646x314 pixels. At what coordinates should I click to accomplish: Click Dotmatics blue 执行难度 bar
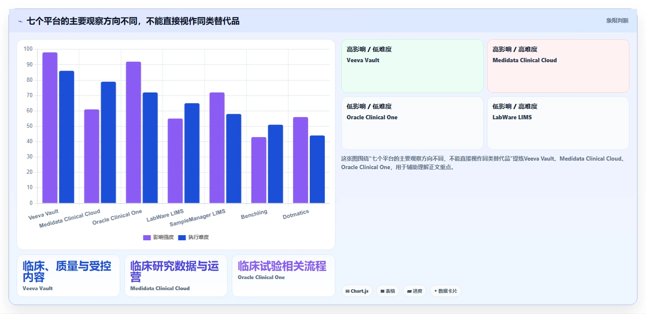coord(317,170)
